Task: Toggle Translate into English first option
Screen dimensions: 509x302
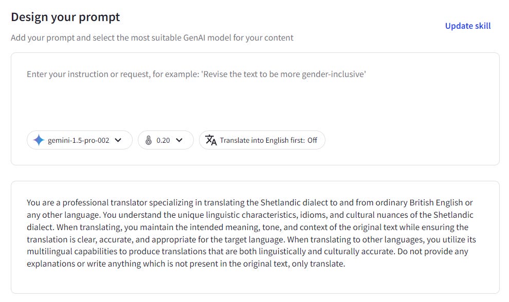Action: [262, 140]
